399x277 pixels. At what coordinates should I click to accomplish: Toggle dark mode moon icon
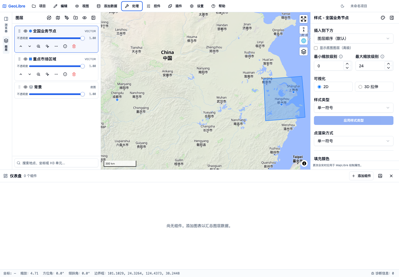[x=342, y=6]
